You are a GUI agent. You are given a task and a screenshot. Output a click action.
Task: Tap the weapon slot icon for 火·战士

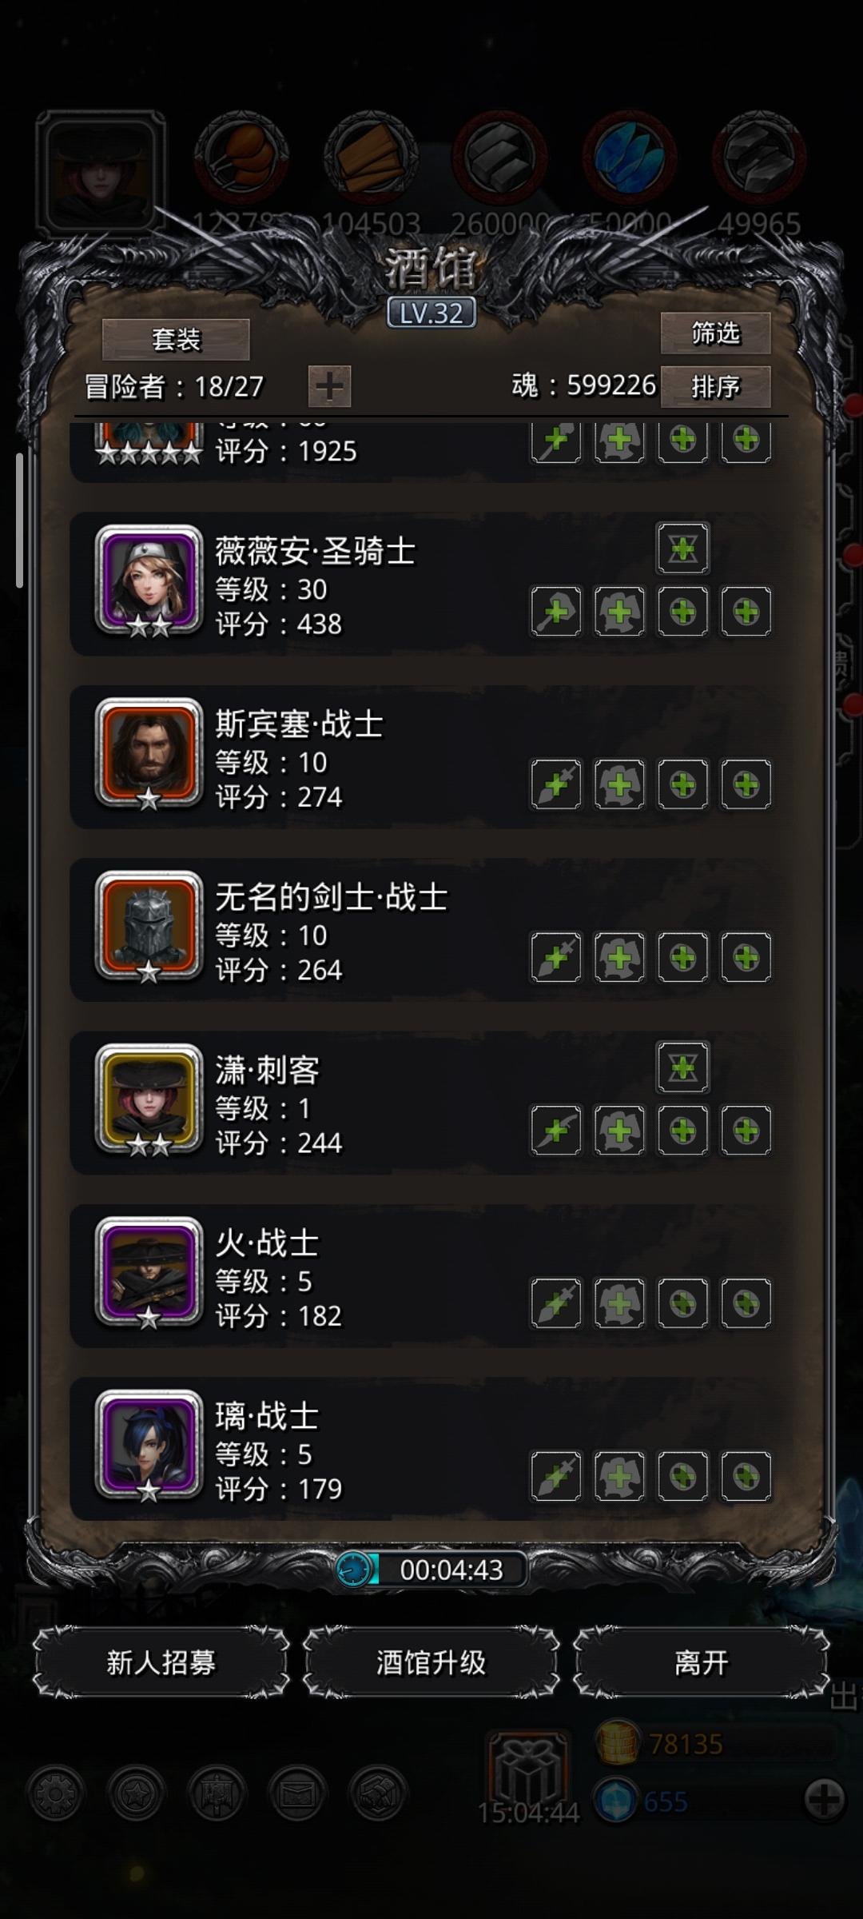[x=556, y=1303]
